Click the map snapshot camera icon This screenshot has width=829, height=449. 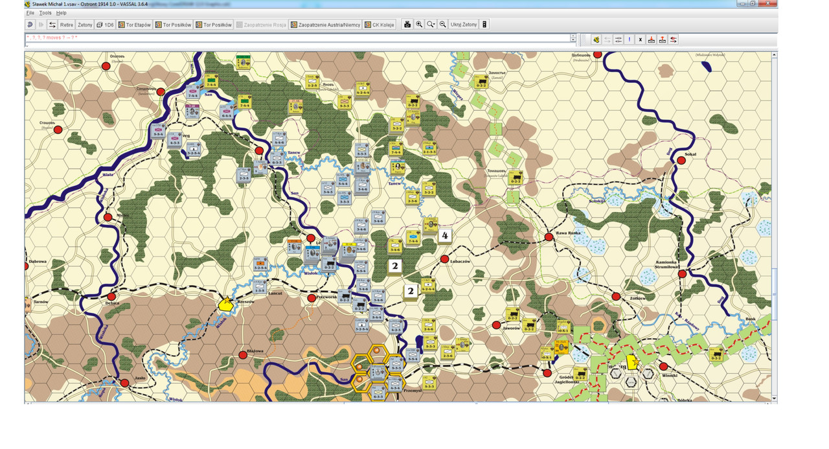click(x=407, y=25)
